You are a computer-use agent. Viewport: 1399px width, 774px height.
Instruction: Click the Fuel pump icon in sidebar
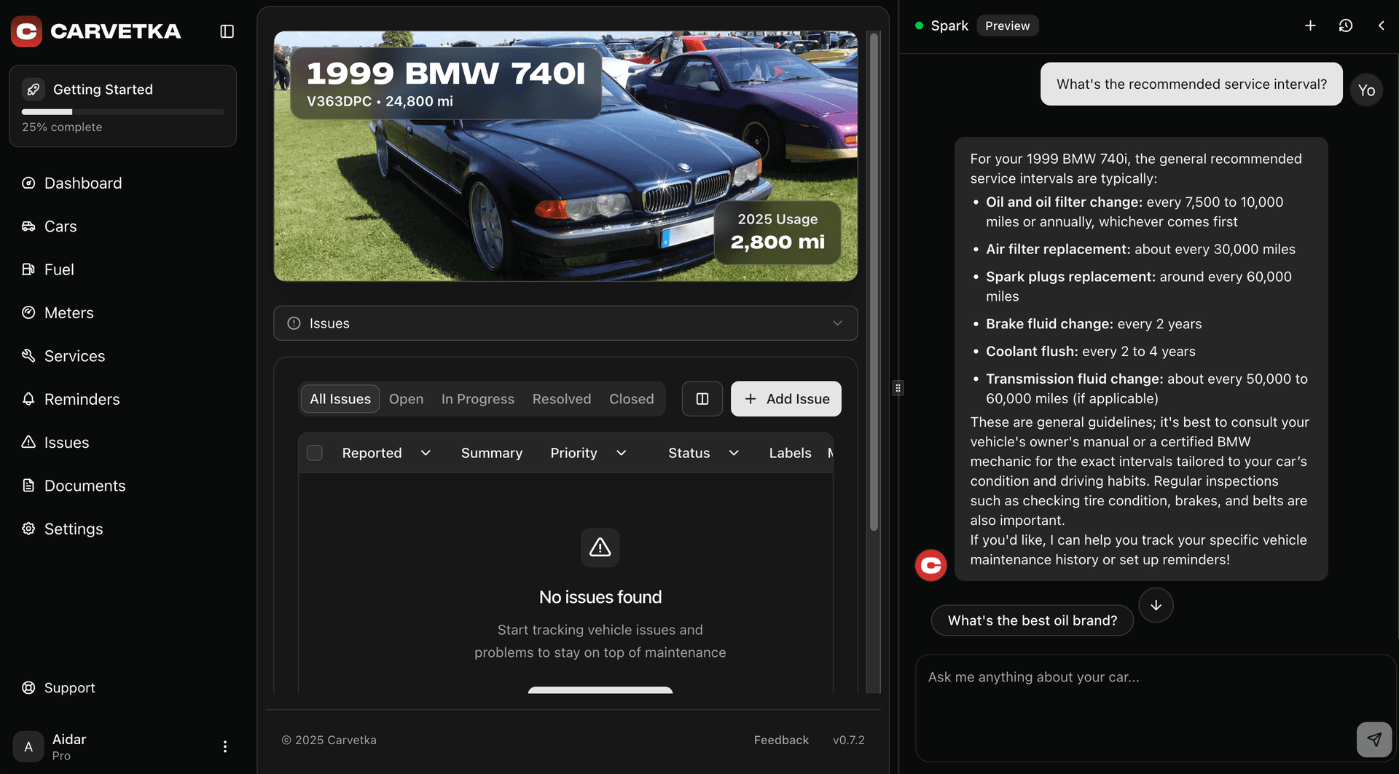coord(28,269)
